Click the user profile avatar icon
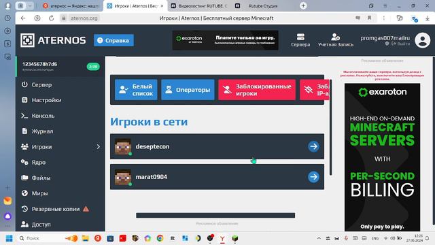 422,40
